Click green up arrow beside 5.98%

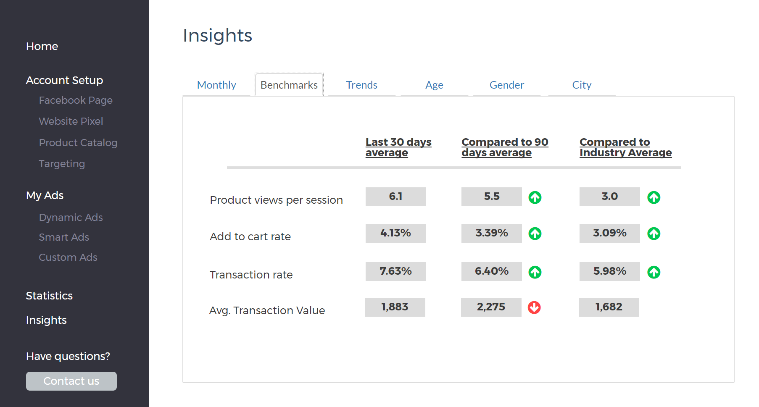(654, 272)
